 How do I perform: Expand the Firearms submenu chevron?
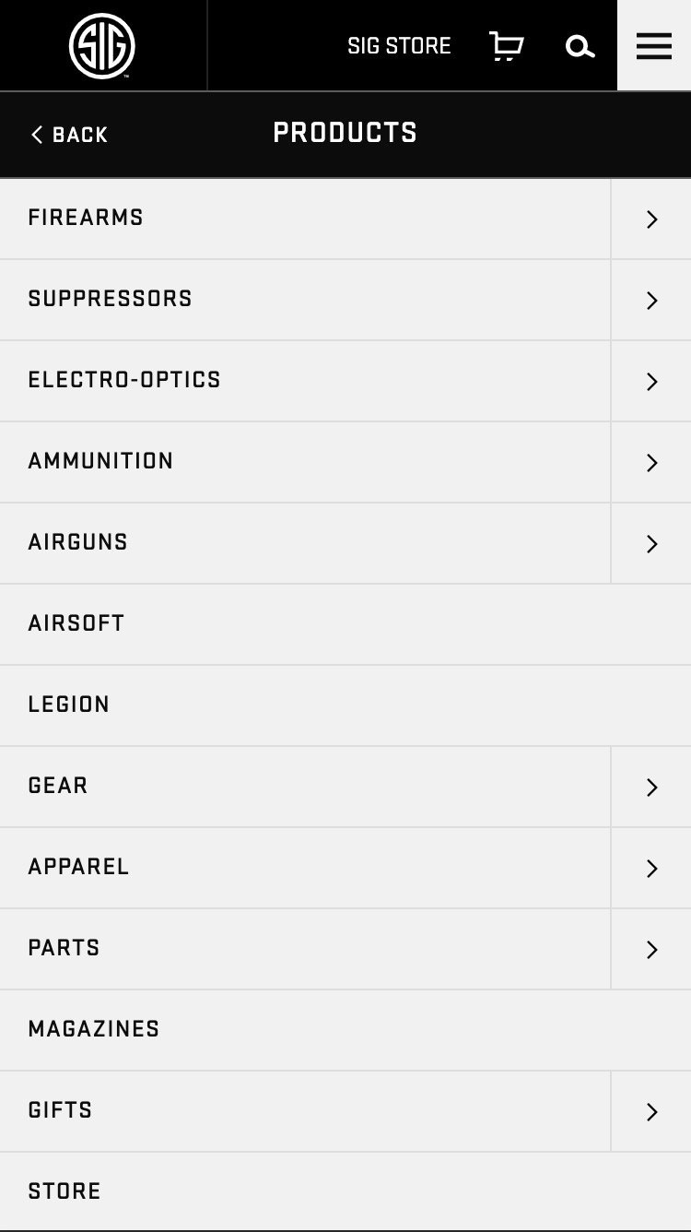[651, 219]
